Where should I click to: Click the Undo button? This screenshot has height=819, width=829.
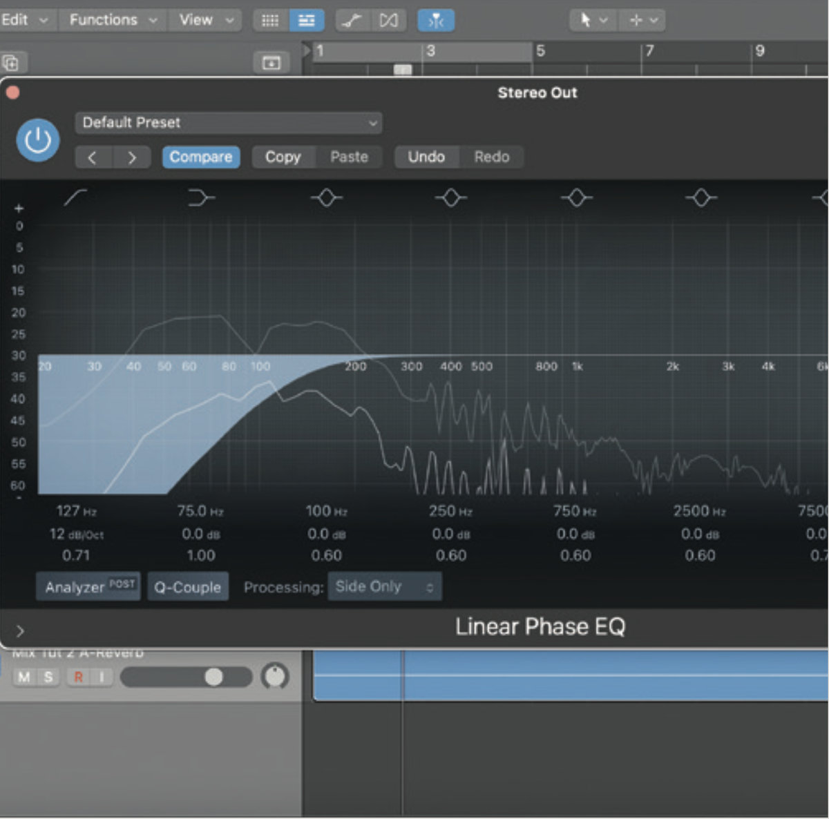click(426, 157)
